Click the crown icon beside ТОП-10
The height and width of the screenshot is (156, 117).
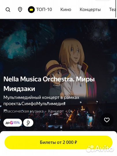coord(31,10)
